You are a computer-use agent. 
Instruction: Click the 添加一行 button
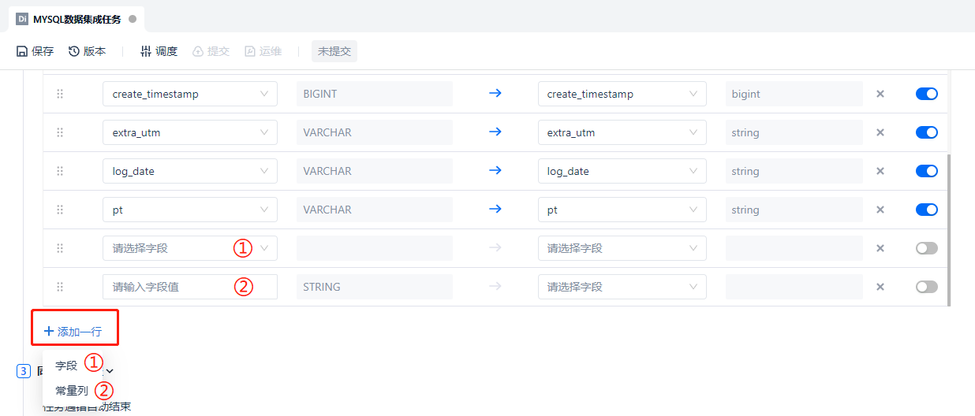pyautogui.click(x=73, y=332)
